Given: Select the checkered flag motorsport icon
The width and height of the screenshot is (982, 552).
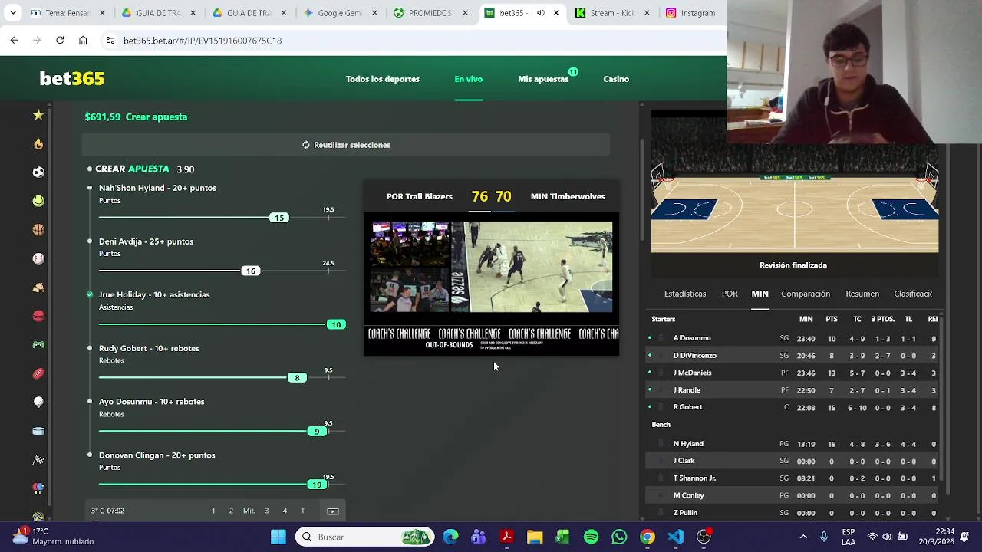Looking at the screenshot, I should [38, 459].
